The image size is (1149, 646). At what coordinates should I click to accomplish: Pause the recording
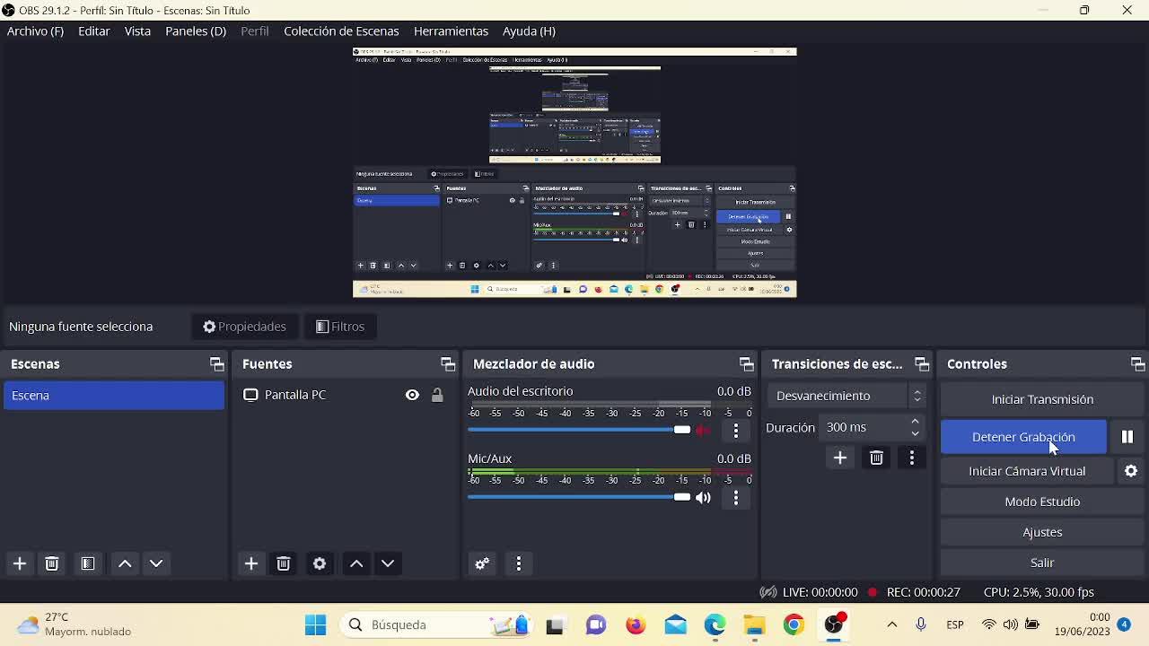[x=1127, y=437]
